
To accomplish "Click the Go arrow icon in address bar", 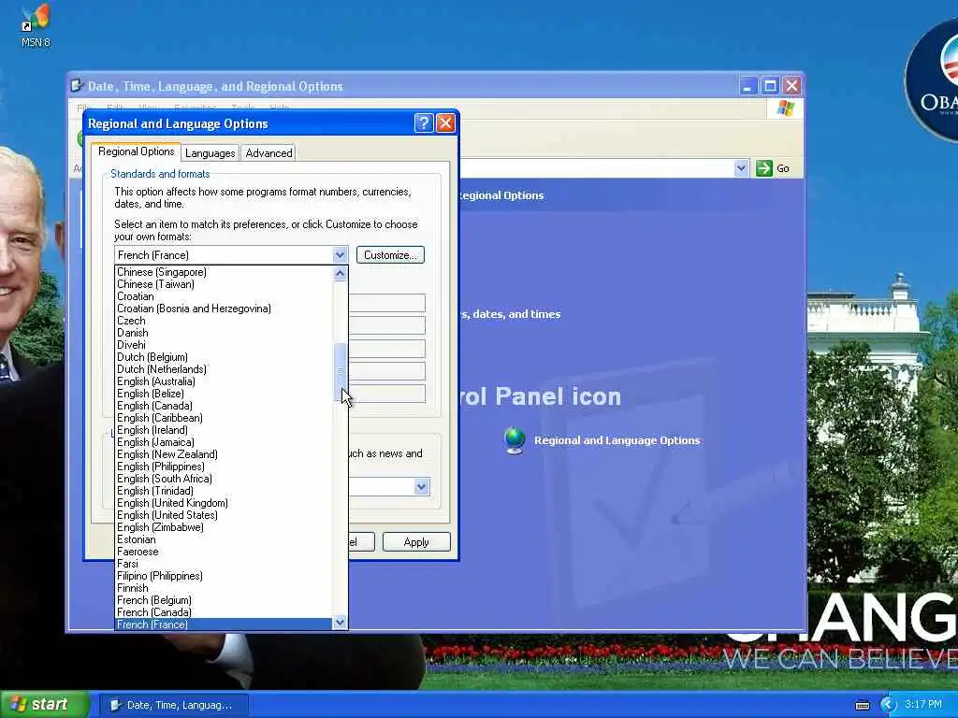I will 763,168.
